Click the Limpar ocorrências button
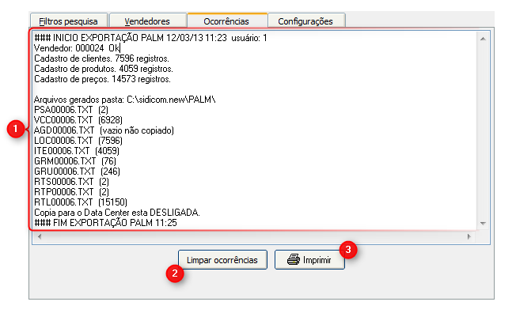This screenshot has height=313, width=516. [222, 260]
